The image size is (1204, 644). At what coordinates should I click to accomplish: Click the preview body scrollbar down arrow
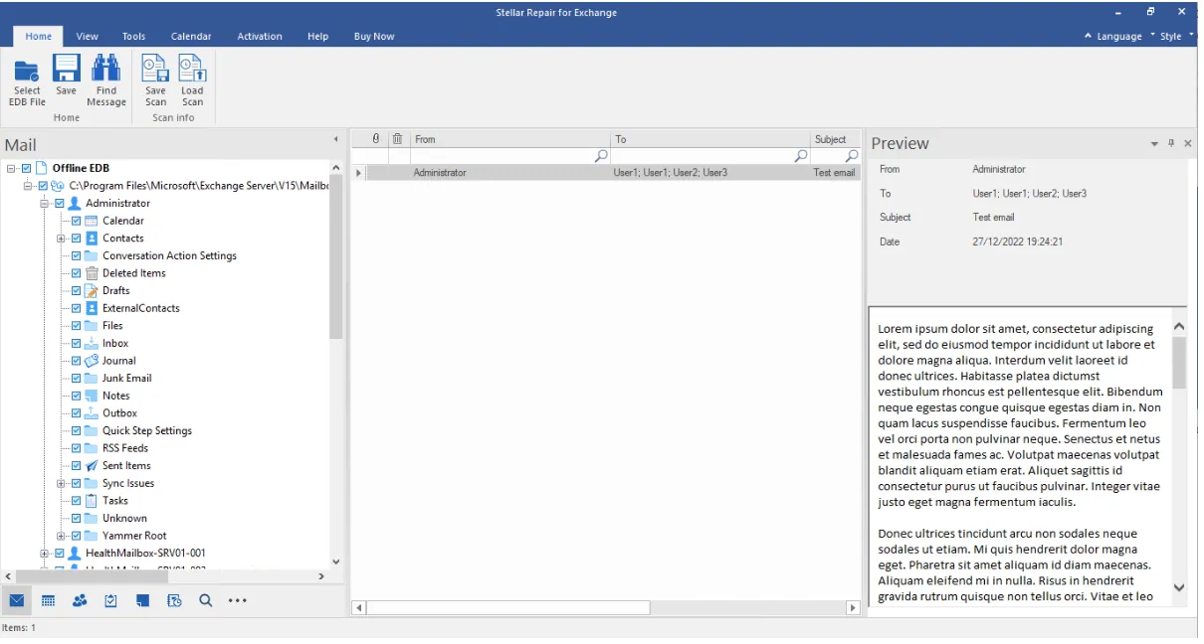pyautogui.click(x=1179, y=588)
